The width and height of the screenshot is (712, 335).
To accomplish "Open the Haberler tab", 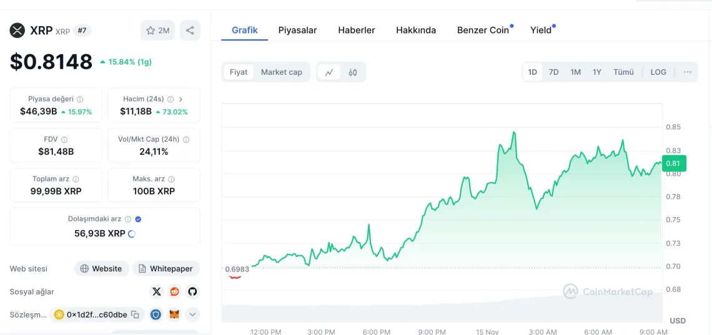I will 357,31.
